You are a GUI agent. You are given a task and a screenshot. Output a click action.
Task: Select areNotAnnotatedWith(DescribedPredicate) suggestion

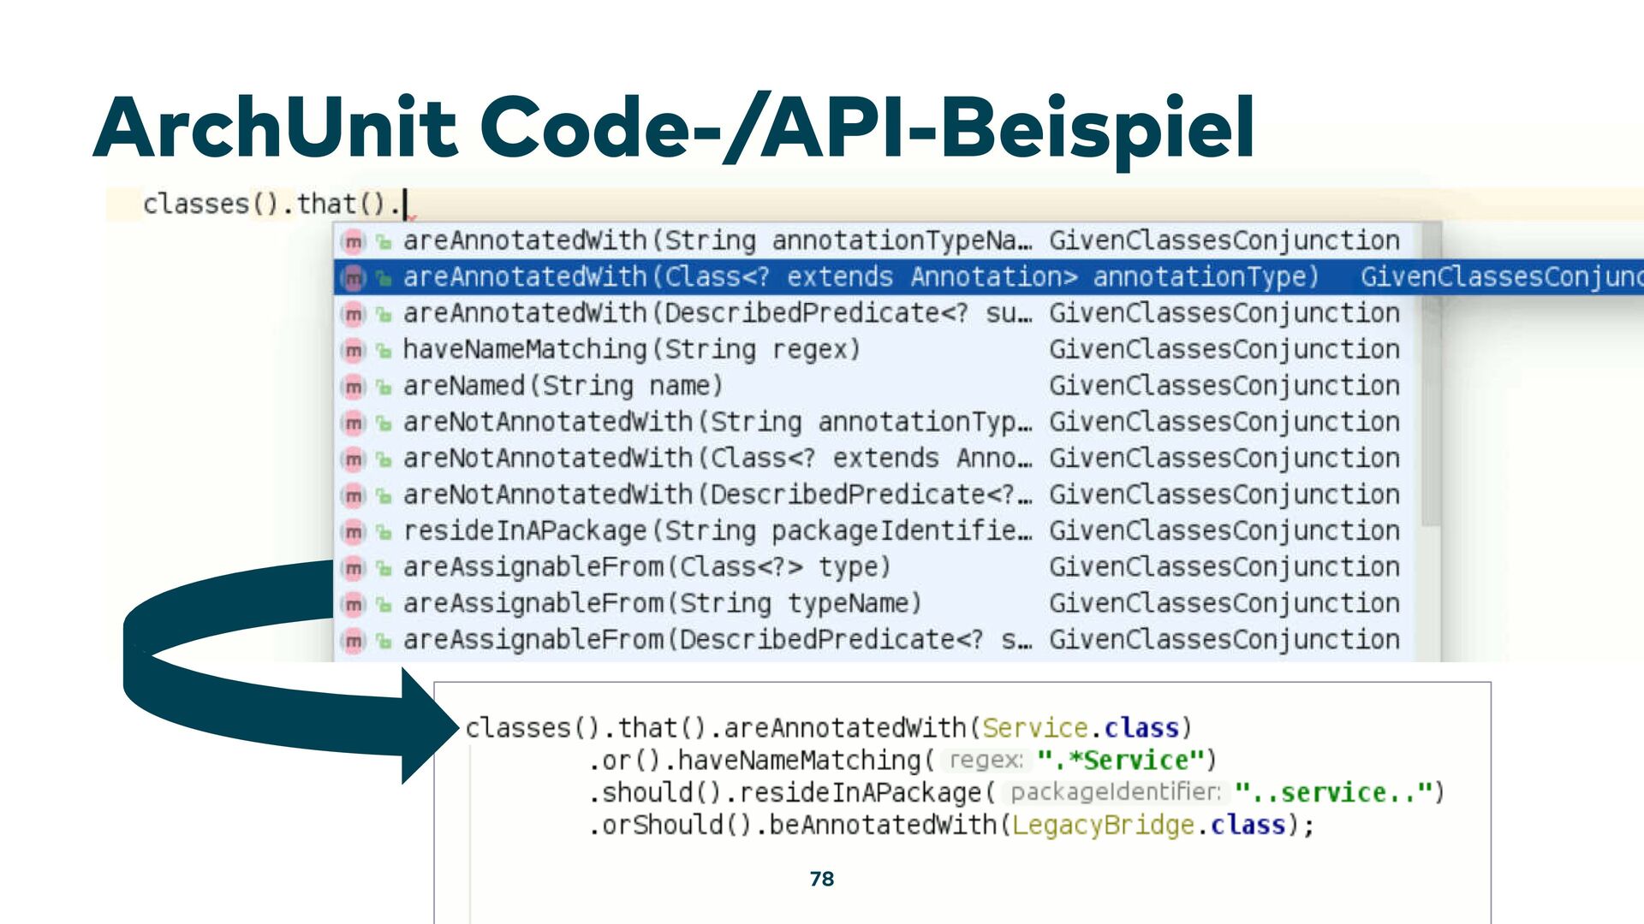[x=717, y=495]
